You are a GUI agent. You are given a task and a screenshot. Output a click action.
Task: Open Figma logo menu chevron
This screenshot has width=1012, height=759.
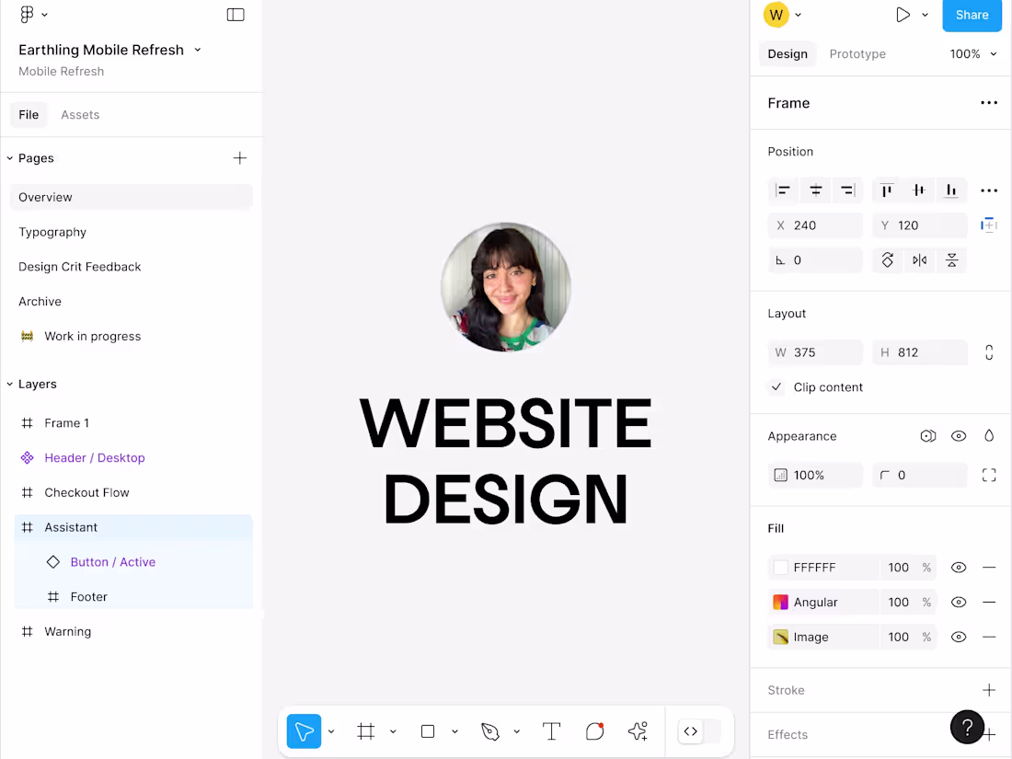[44, 15]
